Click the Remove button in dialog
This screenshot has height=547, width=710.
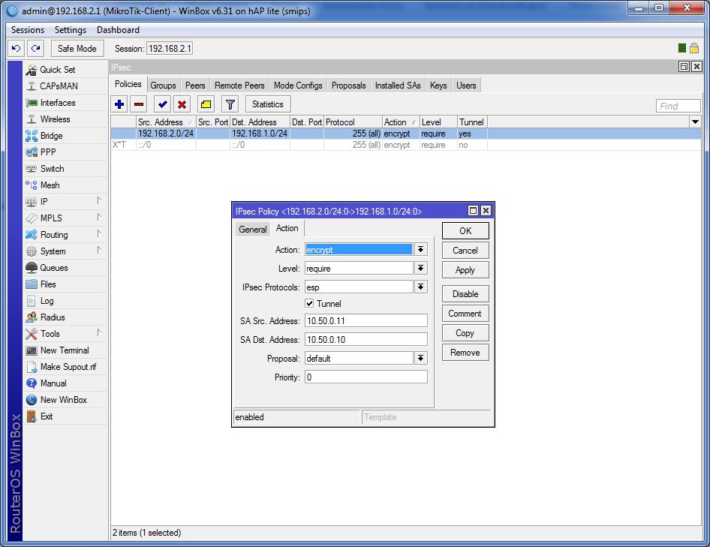coord(465,353)
